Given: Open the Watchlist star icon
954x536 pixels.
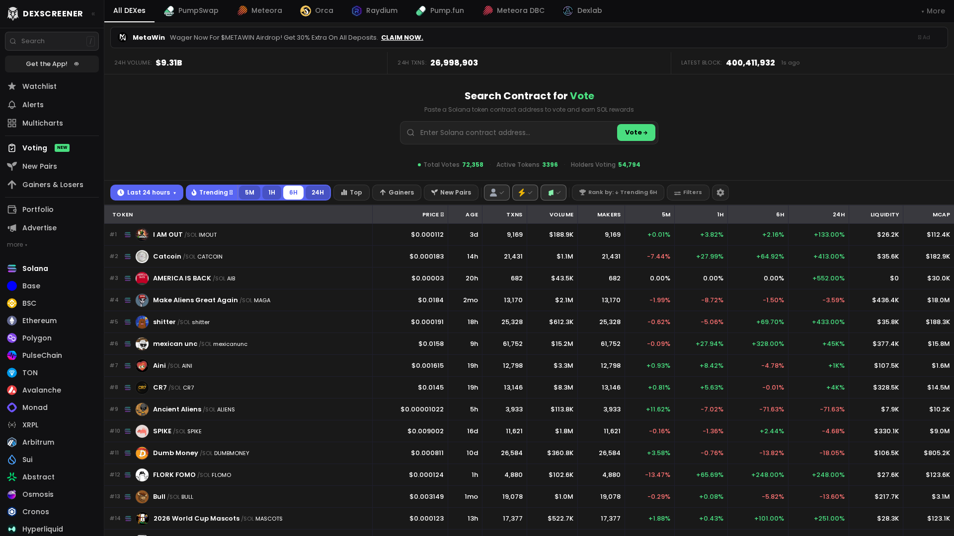Looking at the screenshot, I should [x=12, y=86].
